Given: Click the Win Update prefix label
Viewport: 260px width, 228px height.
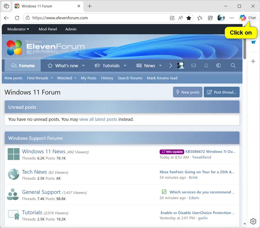Looking at the screenshot, I should coord(172,152).
